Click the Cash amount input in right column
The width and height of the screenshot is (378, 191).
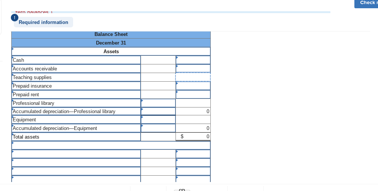193,60
